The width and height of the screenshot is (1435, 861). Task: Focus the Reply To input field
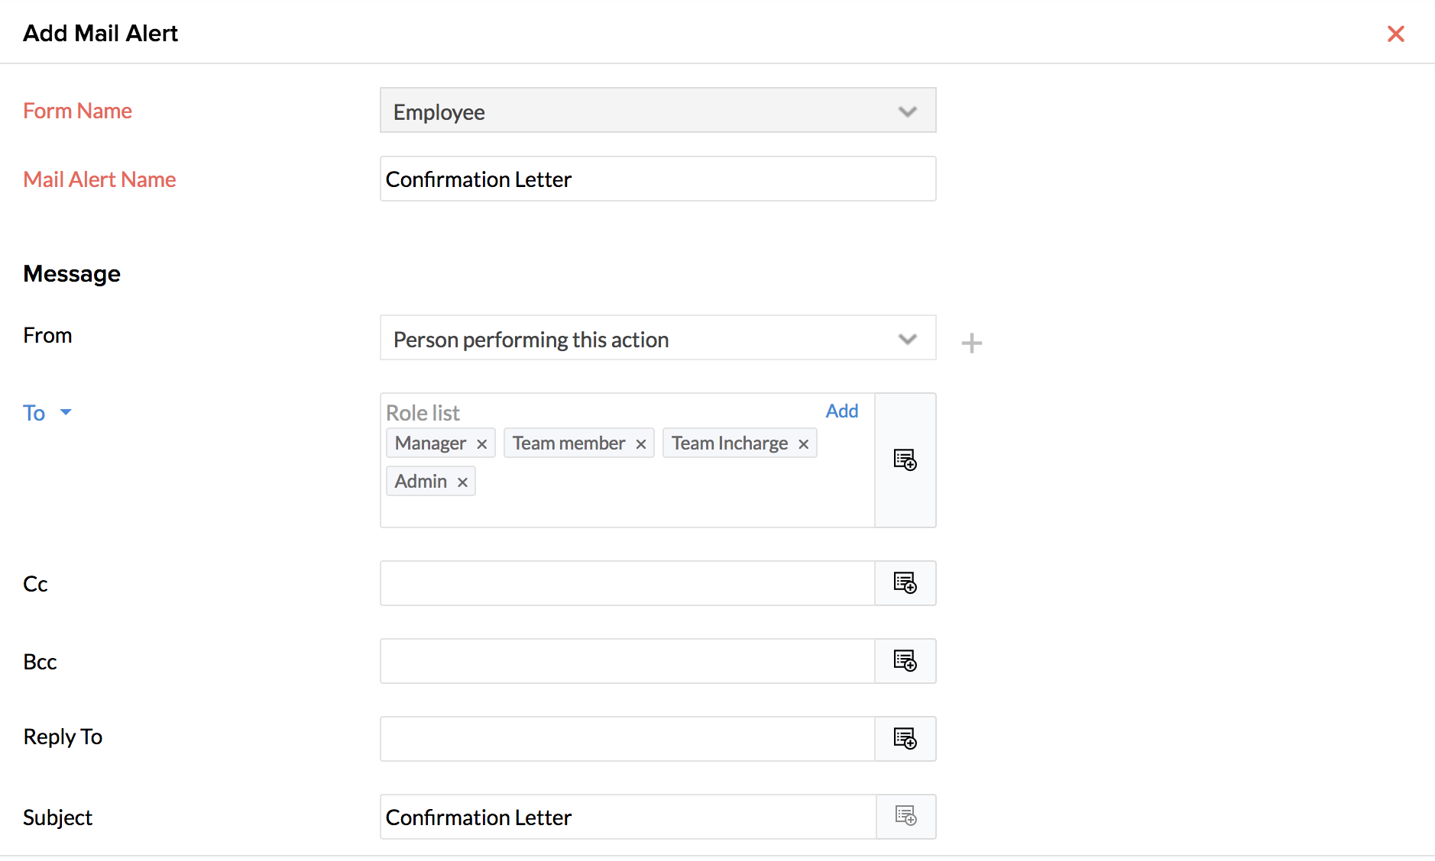coord(627,740)
